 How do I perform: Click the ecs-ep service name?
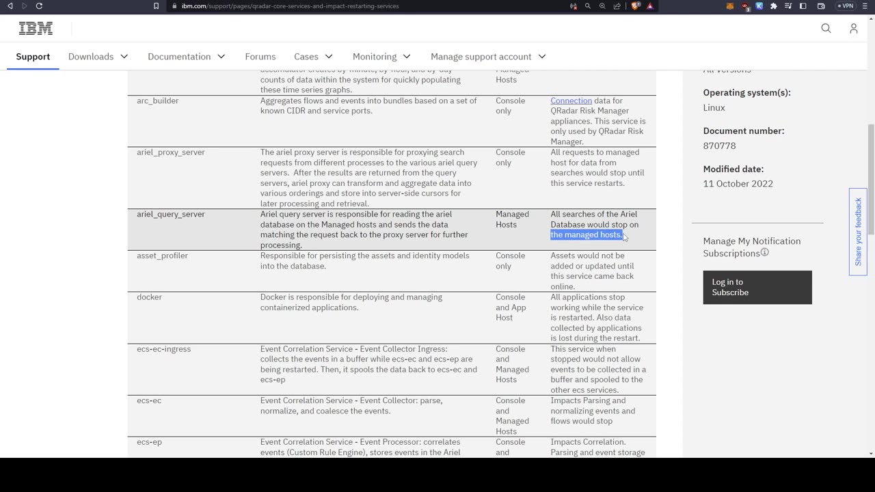pyautogui.click(x=149, y=442)
